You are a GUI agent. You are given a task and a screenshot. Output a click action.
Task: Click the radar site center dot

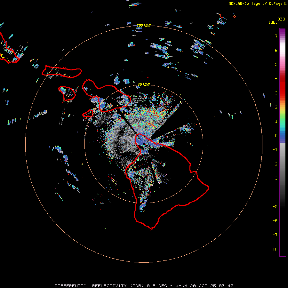[x=144, y=144]
